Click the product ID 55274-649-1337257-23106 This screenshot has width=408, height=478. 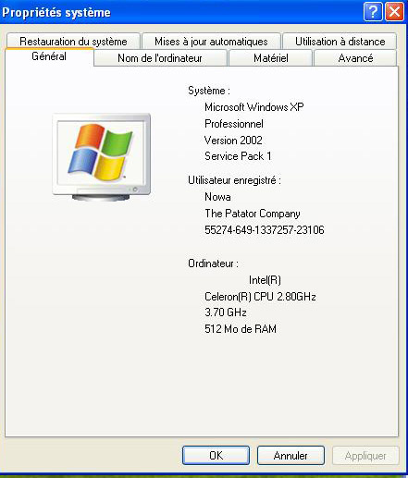tap(265, 230)
